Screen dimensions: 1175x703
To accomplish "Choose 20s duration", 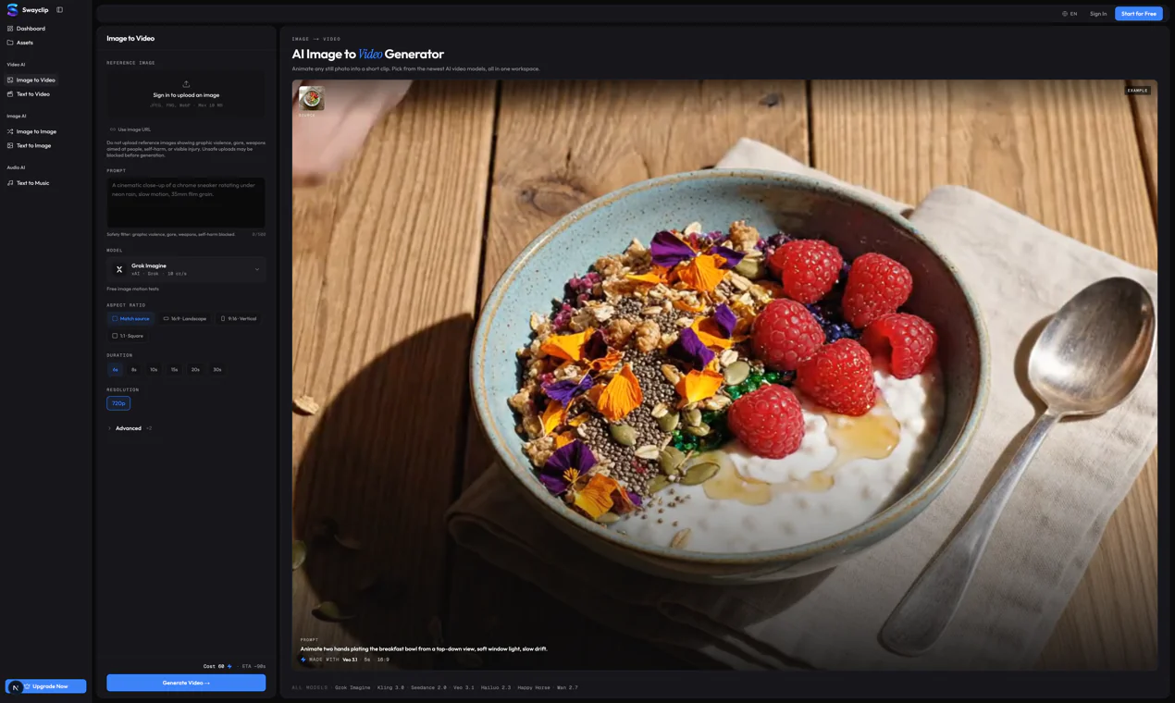I will 195,369.
